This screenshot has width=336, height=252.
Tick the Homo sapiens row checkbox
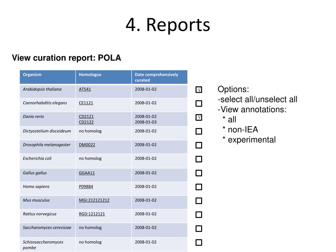click(x=199, y=187)
